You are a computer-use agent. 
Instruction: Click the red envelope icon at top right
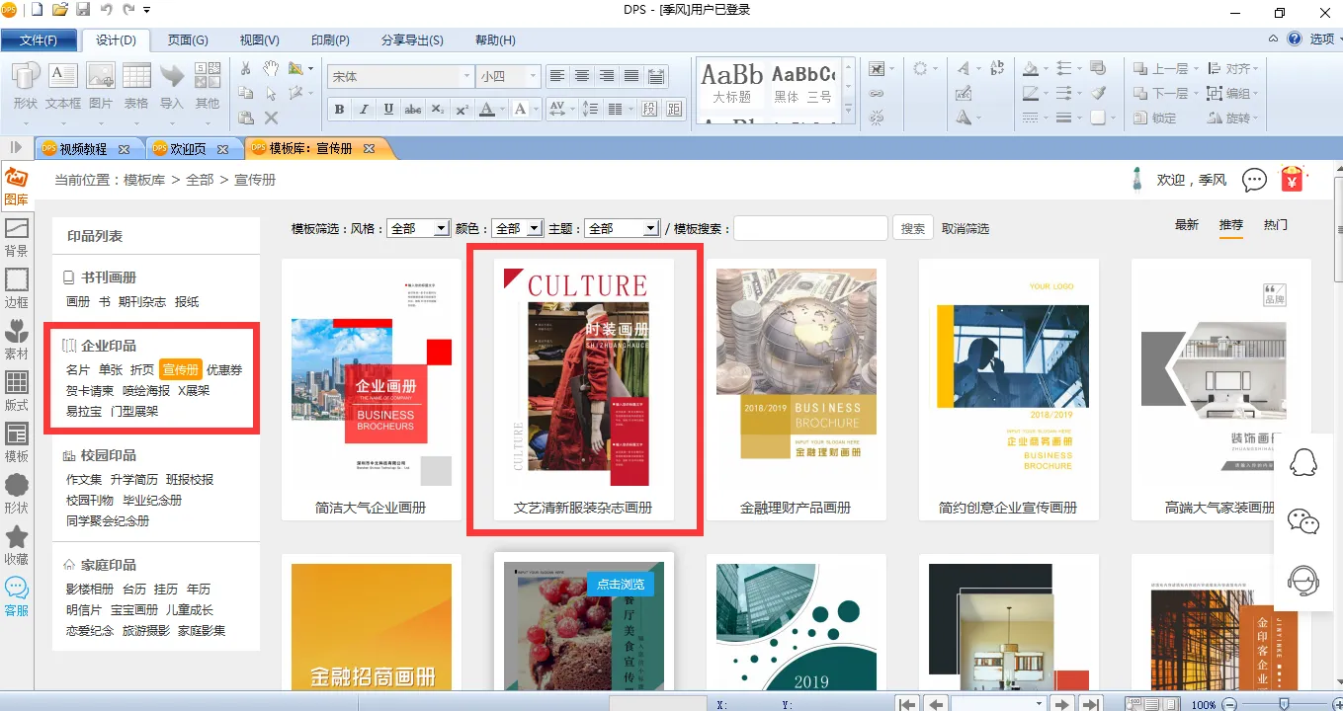[1292, 179]
